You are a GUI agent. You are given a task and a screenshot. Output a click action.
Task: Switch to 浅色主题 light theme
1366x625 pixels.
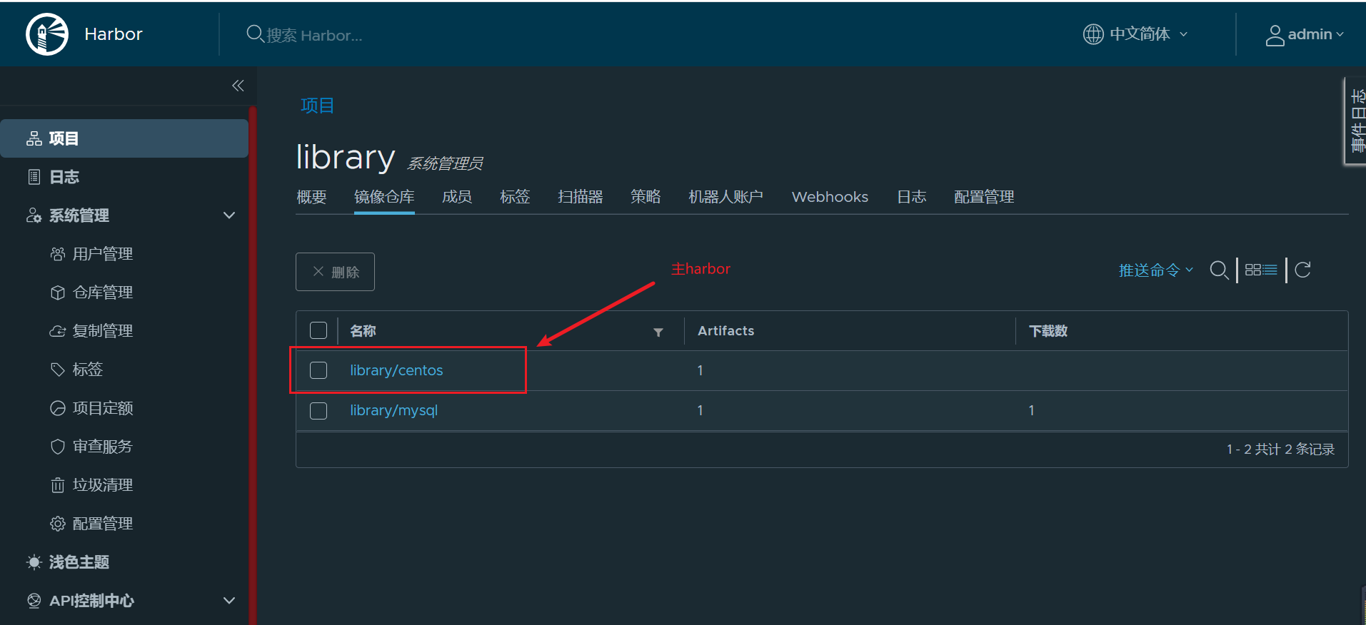[79, 562]
